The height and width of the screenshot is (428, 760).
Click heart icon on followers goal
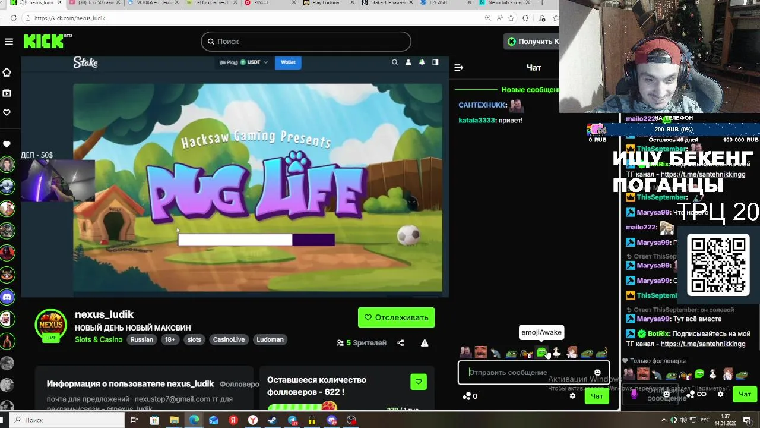[x=419, y=382]
